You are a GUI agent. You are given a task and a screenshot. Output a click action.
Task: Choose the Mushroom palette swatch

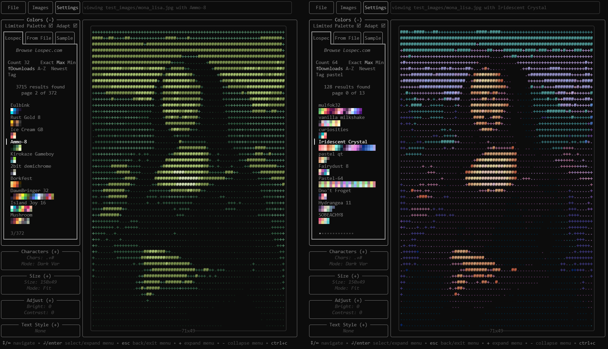coord(20,221)
